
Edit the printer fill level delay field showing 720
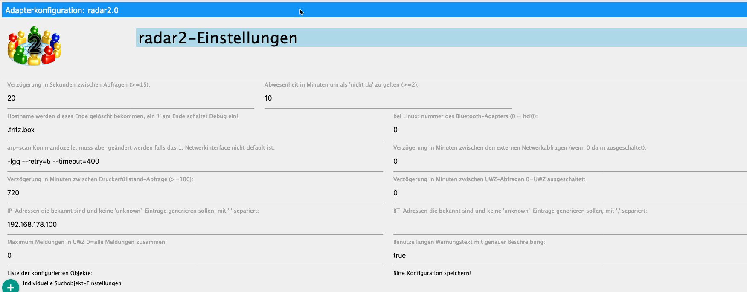coord(195,193)
